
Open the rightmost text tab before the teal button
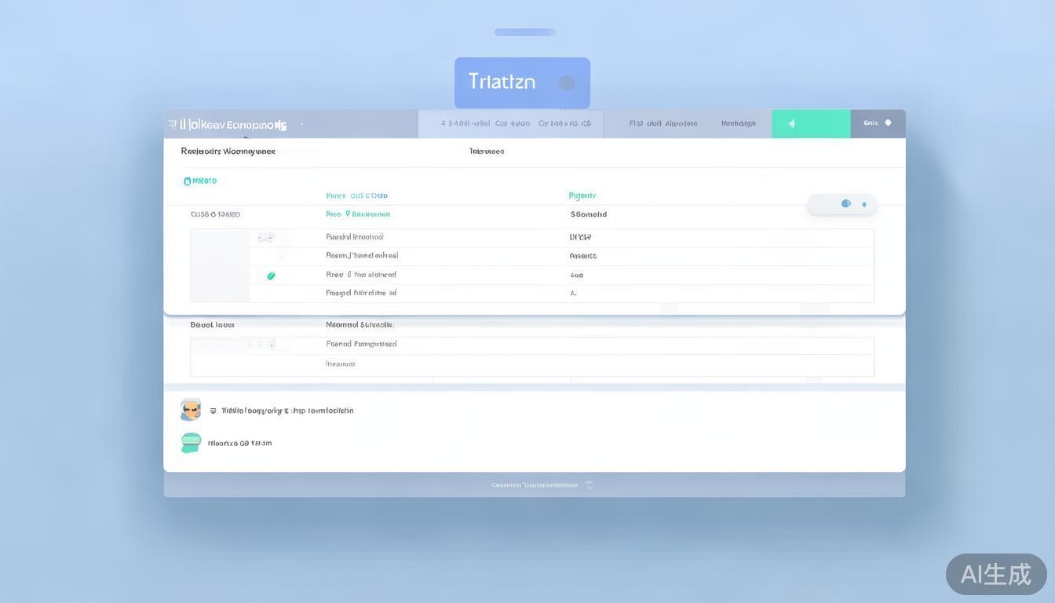[738, 124]
